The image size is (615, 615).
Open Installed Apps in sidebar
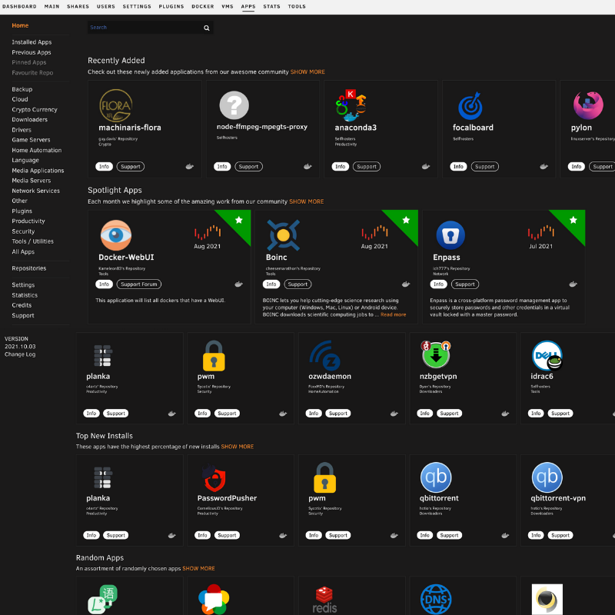[x=32, y=42]
